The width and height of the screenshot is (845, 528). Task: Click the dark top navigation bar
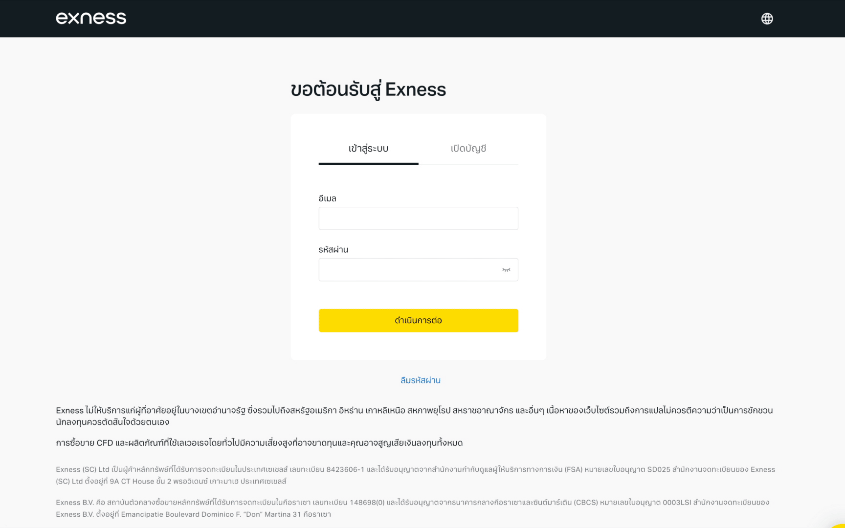point(421,19)
